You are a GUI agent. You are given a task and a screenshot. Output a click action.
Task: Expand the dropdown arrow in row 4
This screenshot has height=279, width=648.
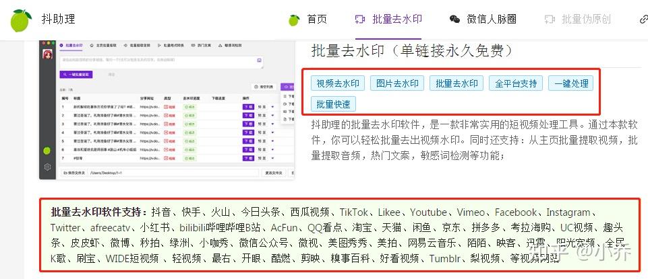tap(272, 132)
